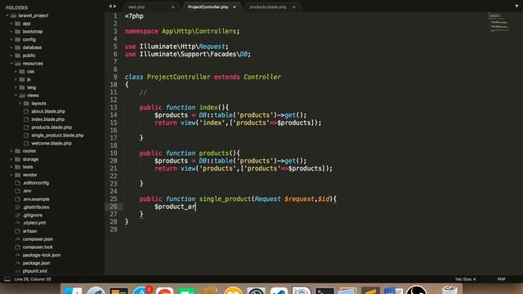Viewport: 523px width, 294px height.
Task: Click 'single_product' function name on line 25
Action: click(226, 199)
